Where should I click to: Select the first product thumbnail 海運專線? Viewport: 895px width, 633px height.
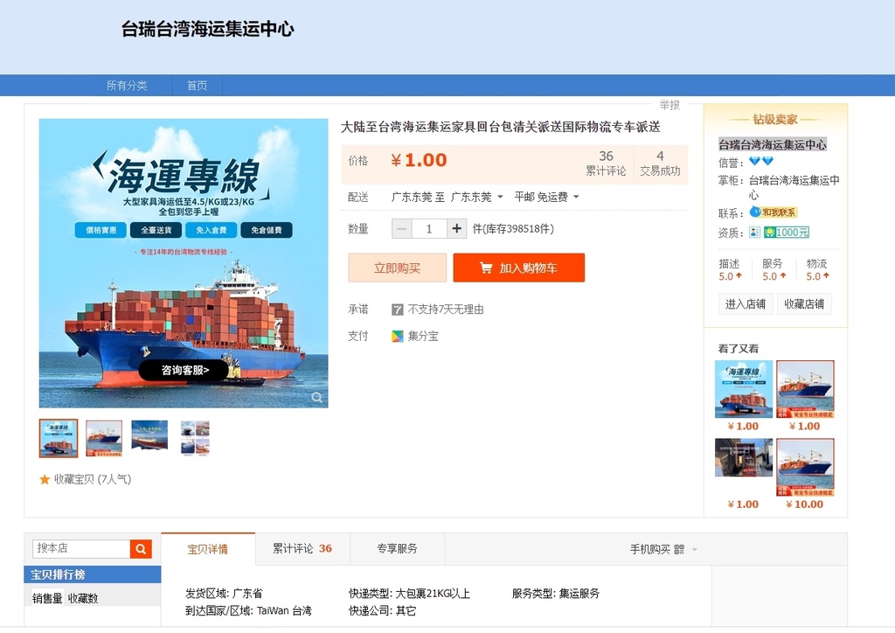59,438
